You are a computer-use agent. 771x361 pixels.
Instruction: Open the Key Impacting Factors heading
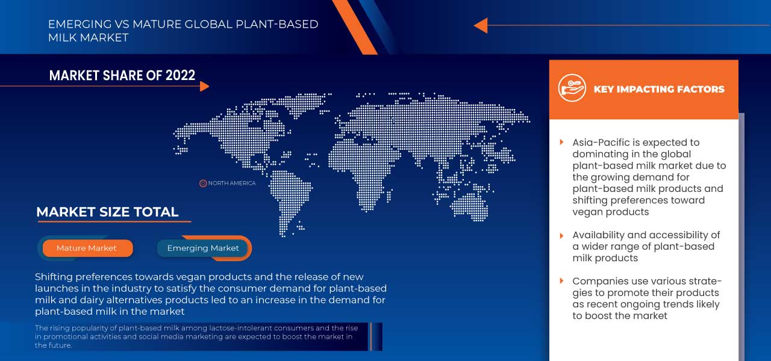(659, 89)
